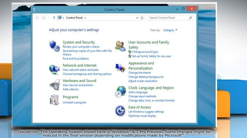
Task: Expand the chevron before Control Panel breadcrumb
Action: point(63,18)
